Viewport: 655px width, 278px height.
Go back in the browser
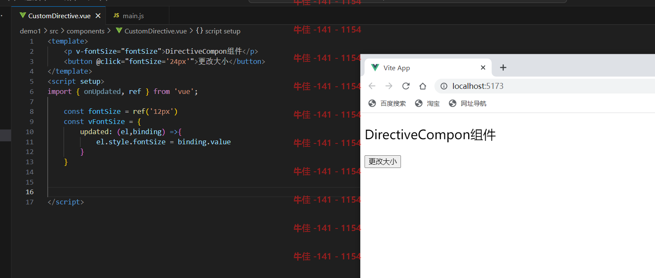(x=372, y=86)
